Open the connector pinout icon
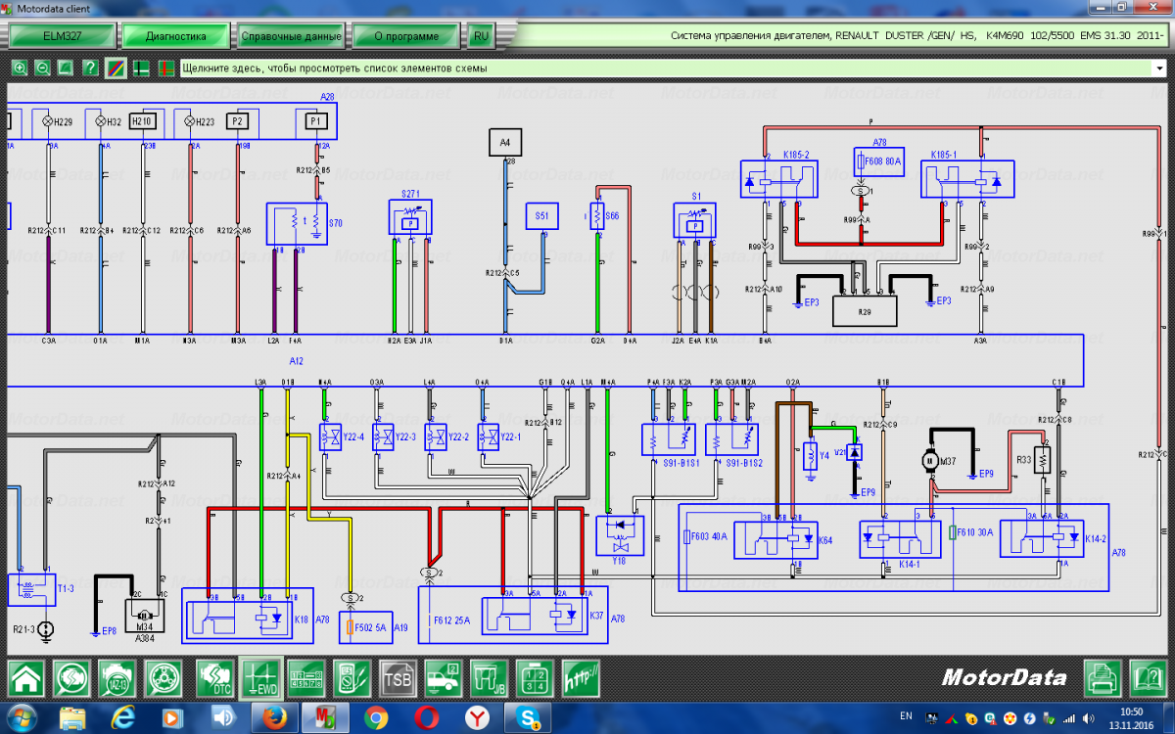The height and width of the screenshot is (734, 1175). [305, 676]
